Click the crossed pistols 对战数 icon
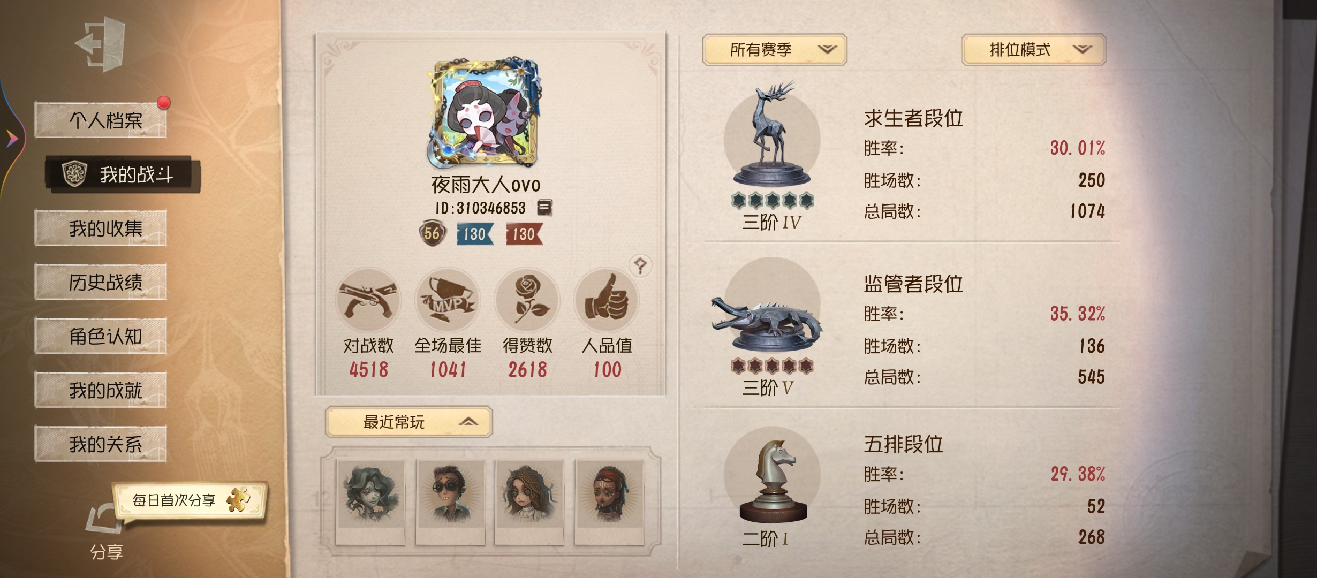 click(368, 300)
